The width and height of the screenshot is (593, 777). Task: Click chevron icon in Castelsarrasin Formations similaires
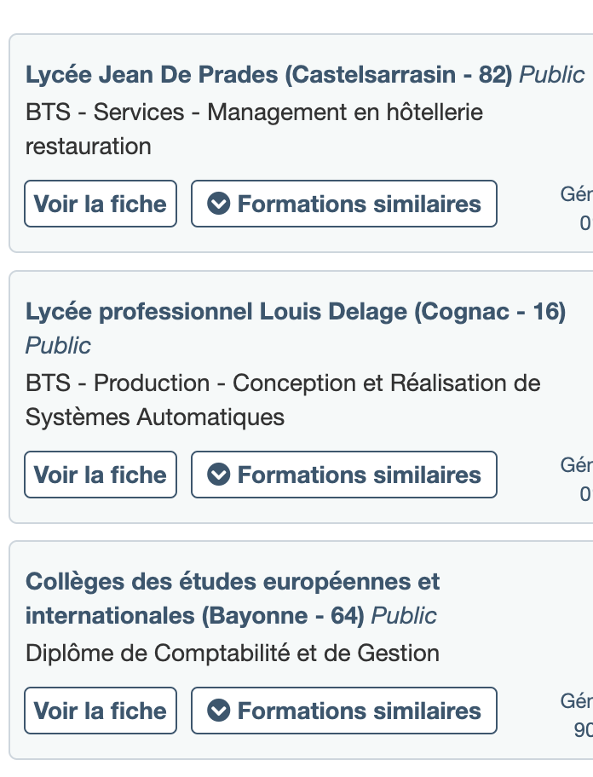click(218, 204)
